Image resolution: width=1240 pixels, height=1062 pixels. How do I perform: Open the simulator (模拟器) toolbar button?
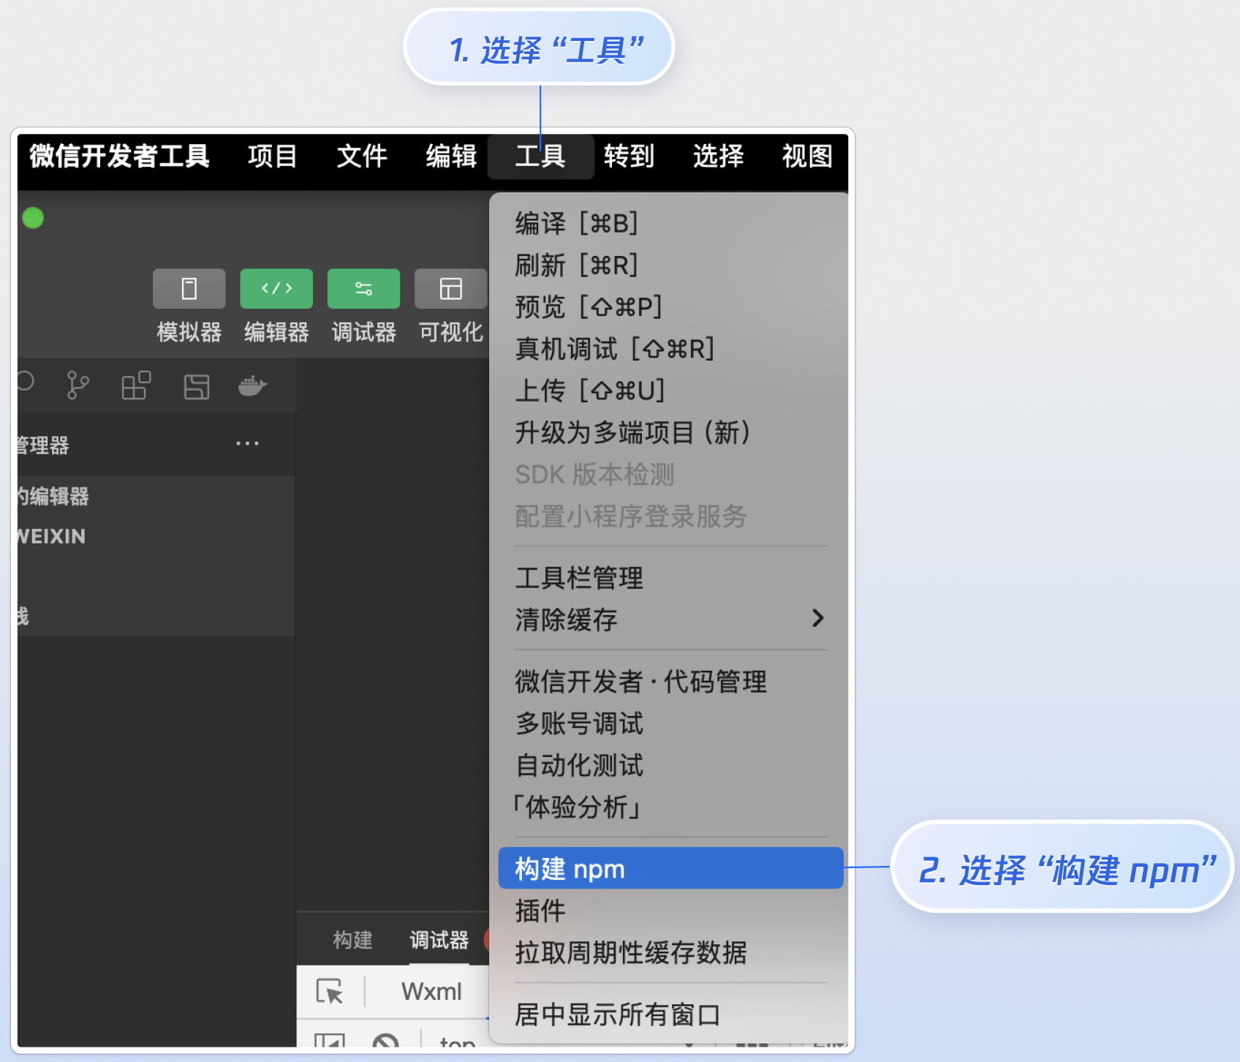click(189, 289)
